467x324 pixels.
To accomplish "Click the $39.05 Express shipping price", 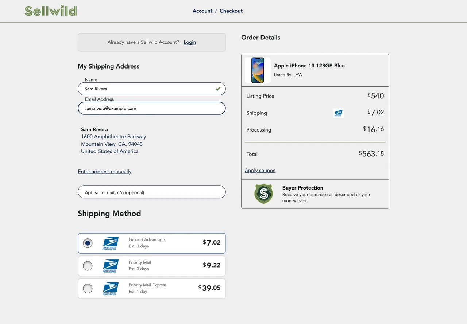I will pos(209,288).
